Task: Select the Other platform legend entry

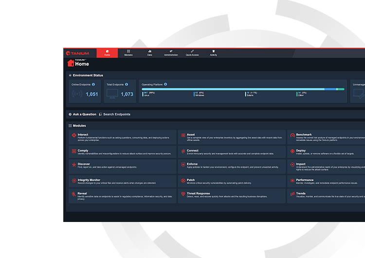Action: coord(302,94)
